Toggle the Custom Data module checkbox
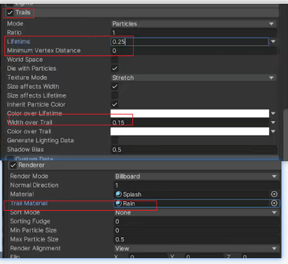The image size is (288, 264). tap(9, 158)
